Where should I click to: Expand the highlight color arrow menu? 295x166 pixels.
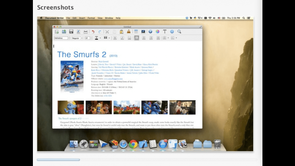point(109,38)
